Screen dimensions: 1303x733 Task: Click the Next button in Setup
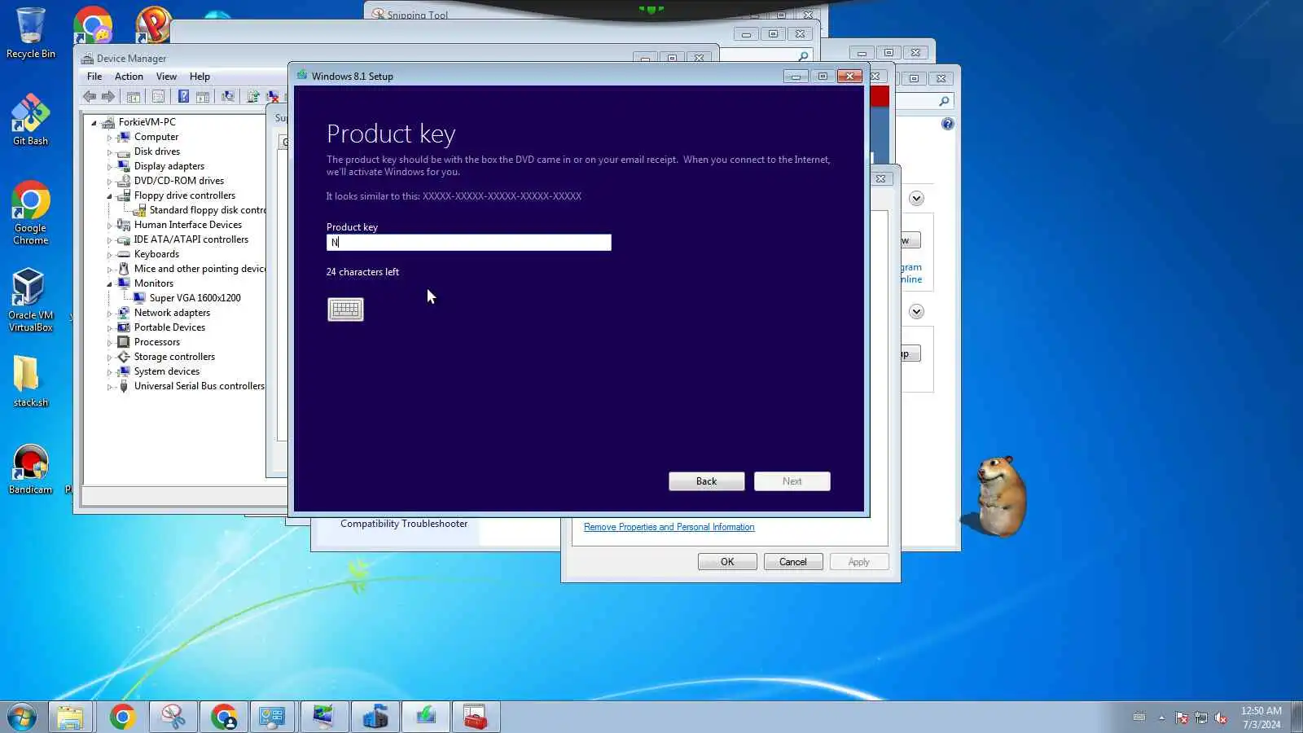792,481
